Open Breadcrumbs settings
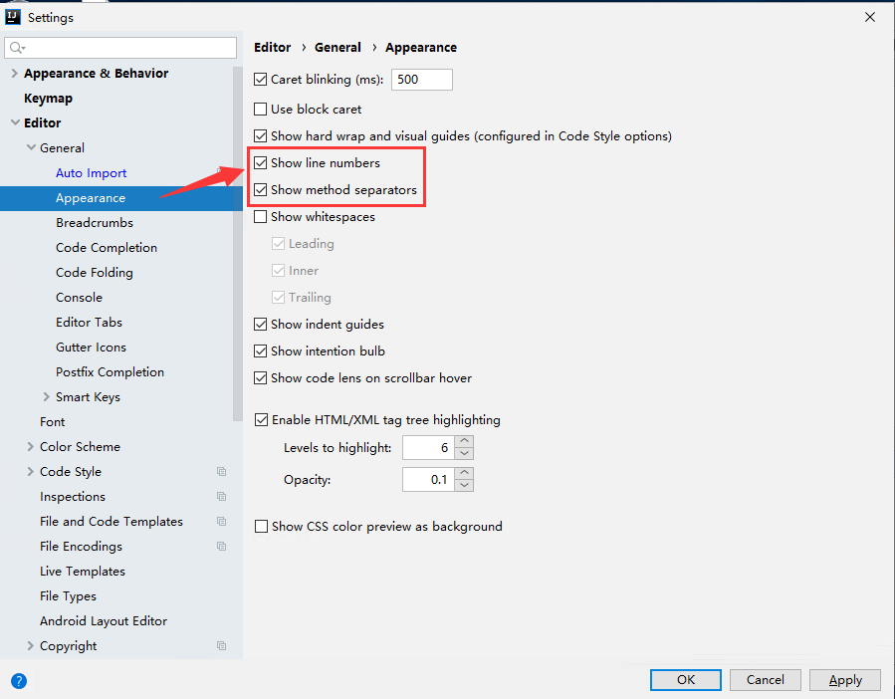Screen dimensions: 895x699 (x=95, y=223)
